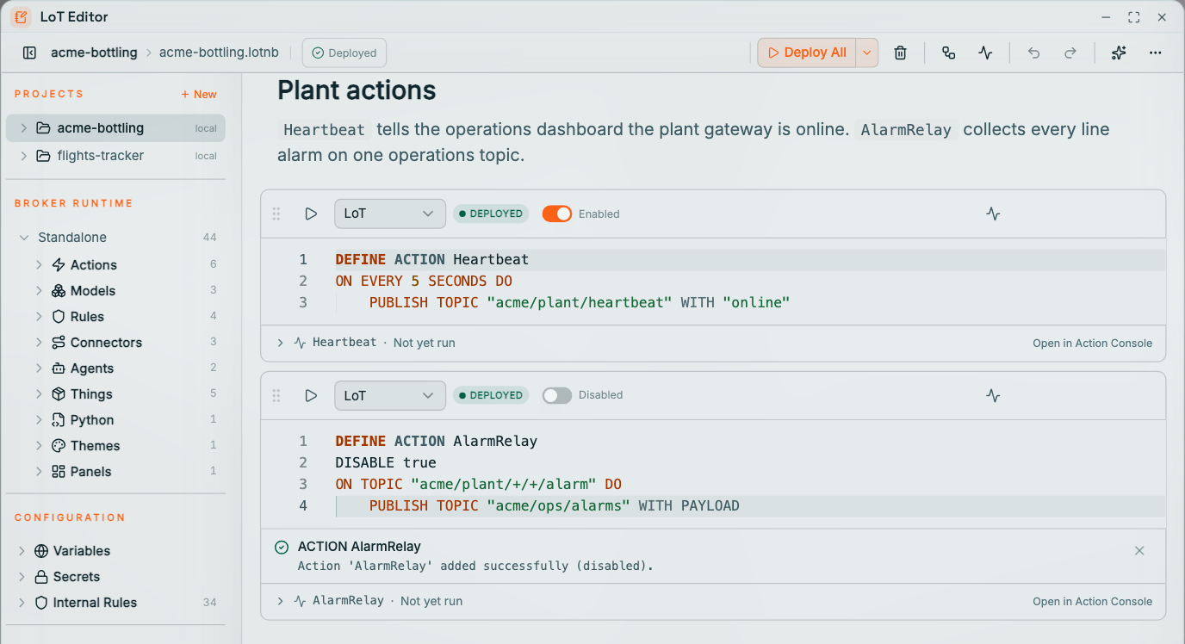Dismiss the AlarmRelay success message

pyautogui.click(x=1139, y=550)
